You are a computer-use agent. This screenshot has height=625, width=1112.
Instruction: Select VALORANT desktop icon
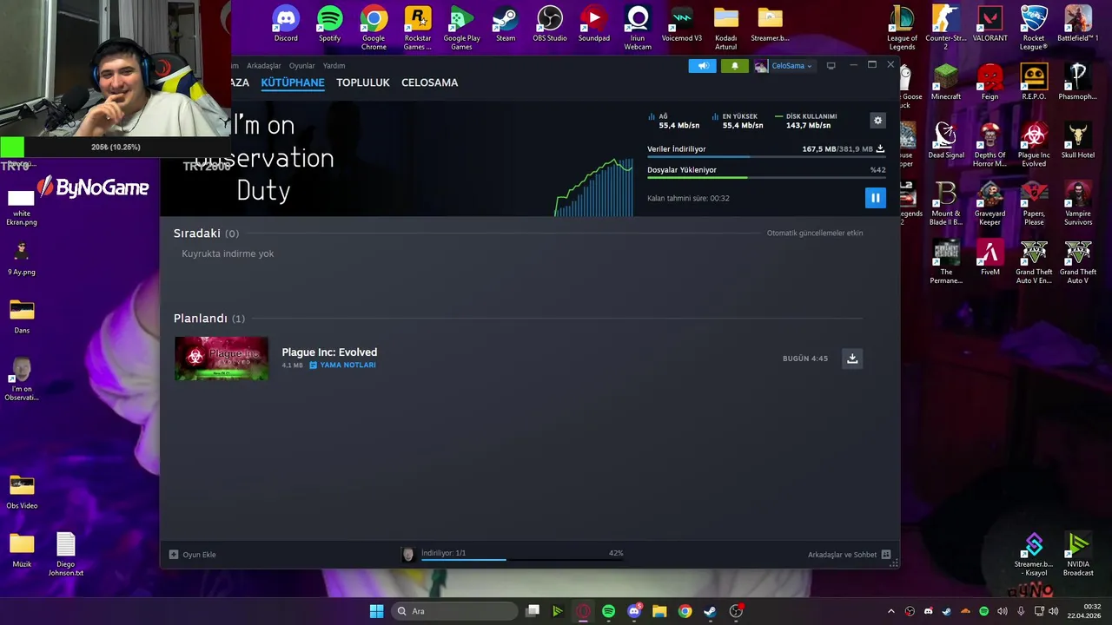click(x=990, y=24)
